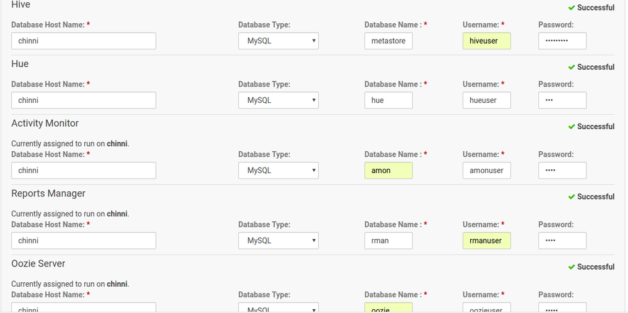This screenshot has width=628, height=313.
Task: Click the Activity Monitor Successful checkmark icon
Action: tap(571, 127)
